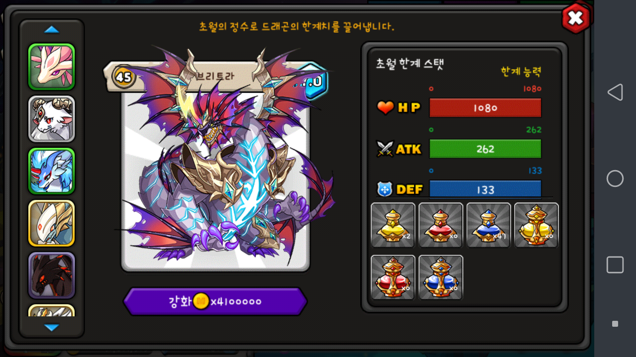Screen dimensions: 636x357
Task: Tap the Android home circle button
Action: tap(615, 178)
